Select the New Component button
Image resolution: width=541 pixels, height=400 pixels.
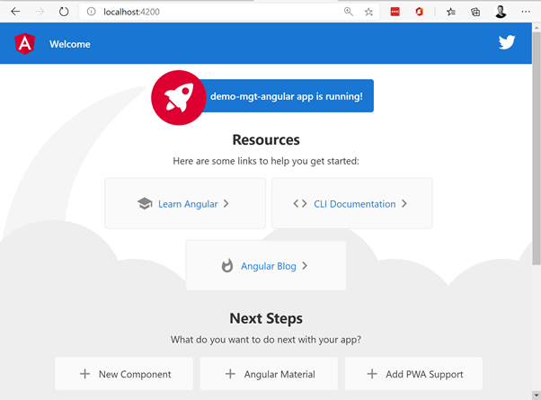[x=123, y=374]
